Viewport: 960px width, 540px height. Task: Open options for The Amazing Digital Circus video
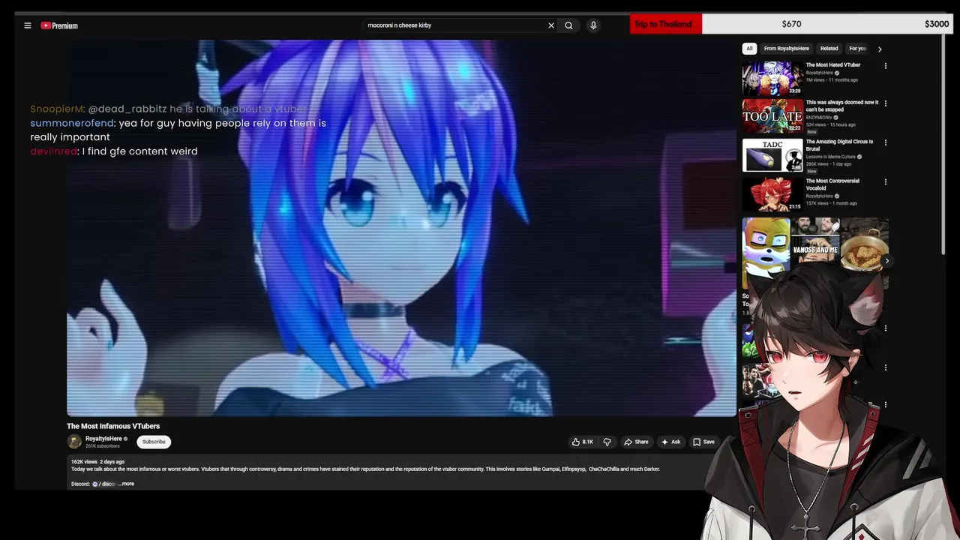coord(886,142)
